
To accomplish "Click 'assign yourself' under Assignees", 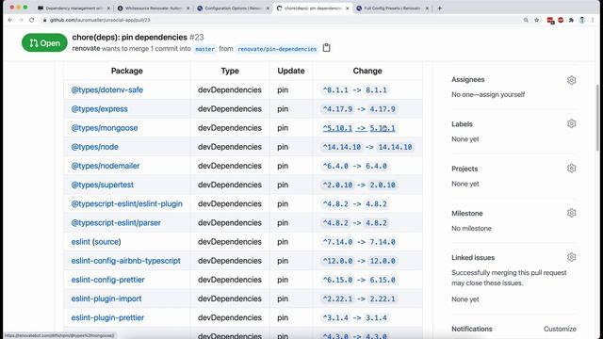I will 502,94.
